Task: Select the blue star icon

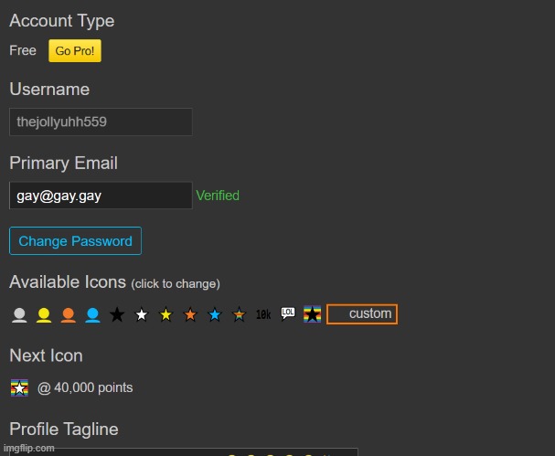Action: (215, 315)
